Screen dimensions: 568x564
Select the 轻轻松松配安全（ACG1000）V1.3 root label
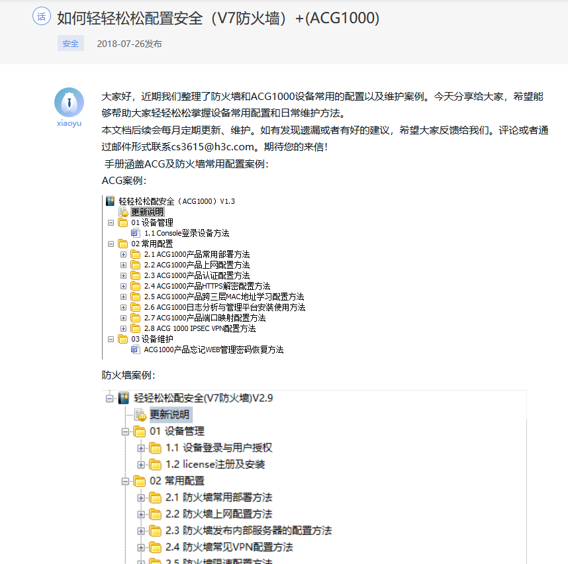[x=177, y=201]
